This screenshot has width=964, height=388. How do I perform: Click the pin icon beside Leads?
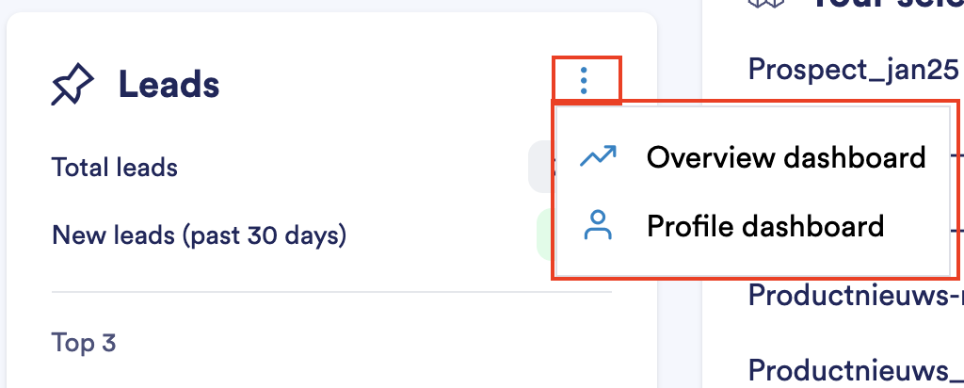[72, 86]
